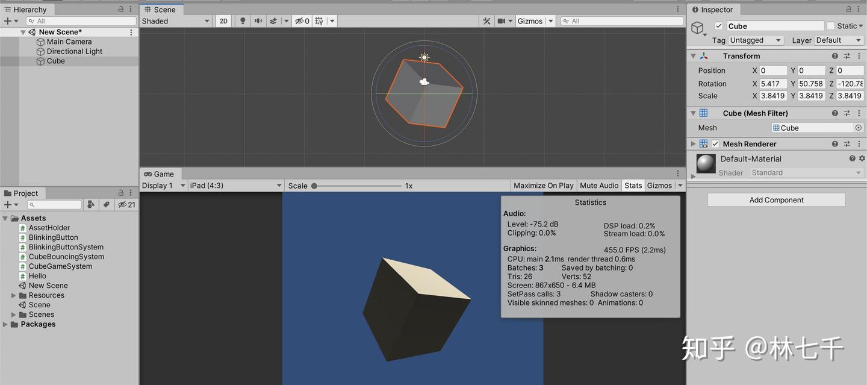This screenshot has width=867, height=385.
Task: Click the Add Component button
Action: coord(776,199)
